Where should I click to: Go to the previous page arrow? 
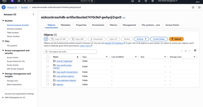pos(182,51)
